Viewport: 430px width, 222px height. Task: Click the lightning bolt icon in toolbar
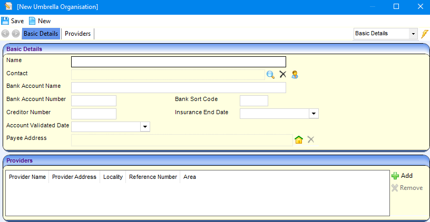pos(424,34)
